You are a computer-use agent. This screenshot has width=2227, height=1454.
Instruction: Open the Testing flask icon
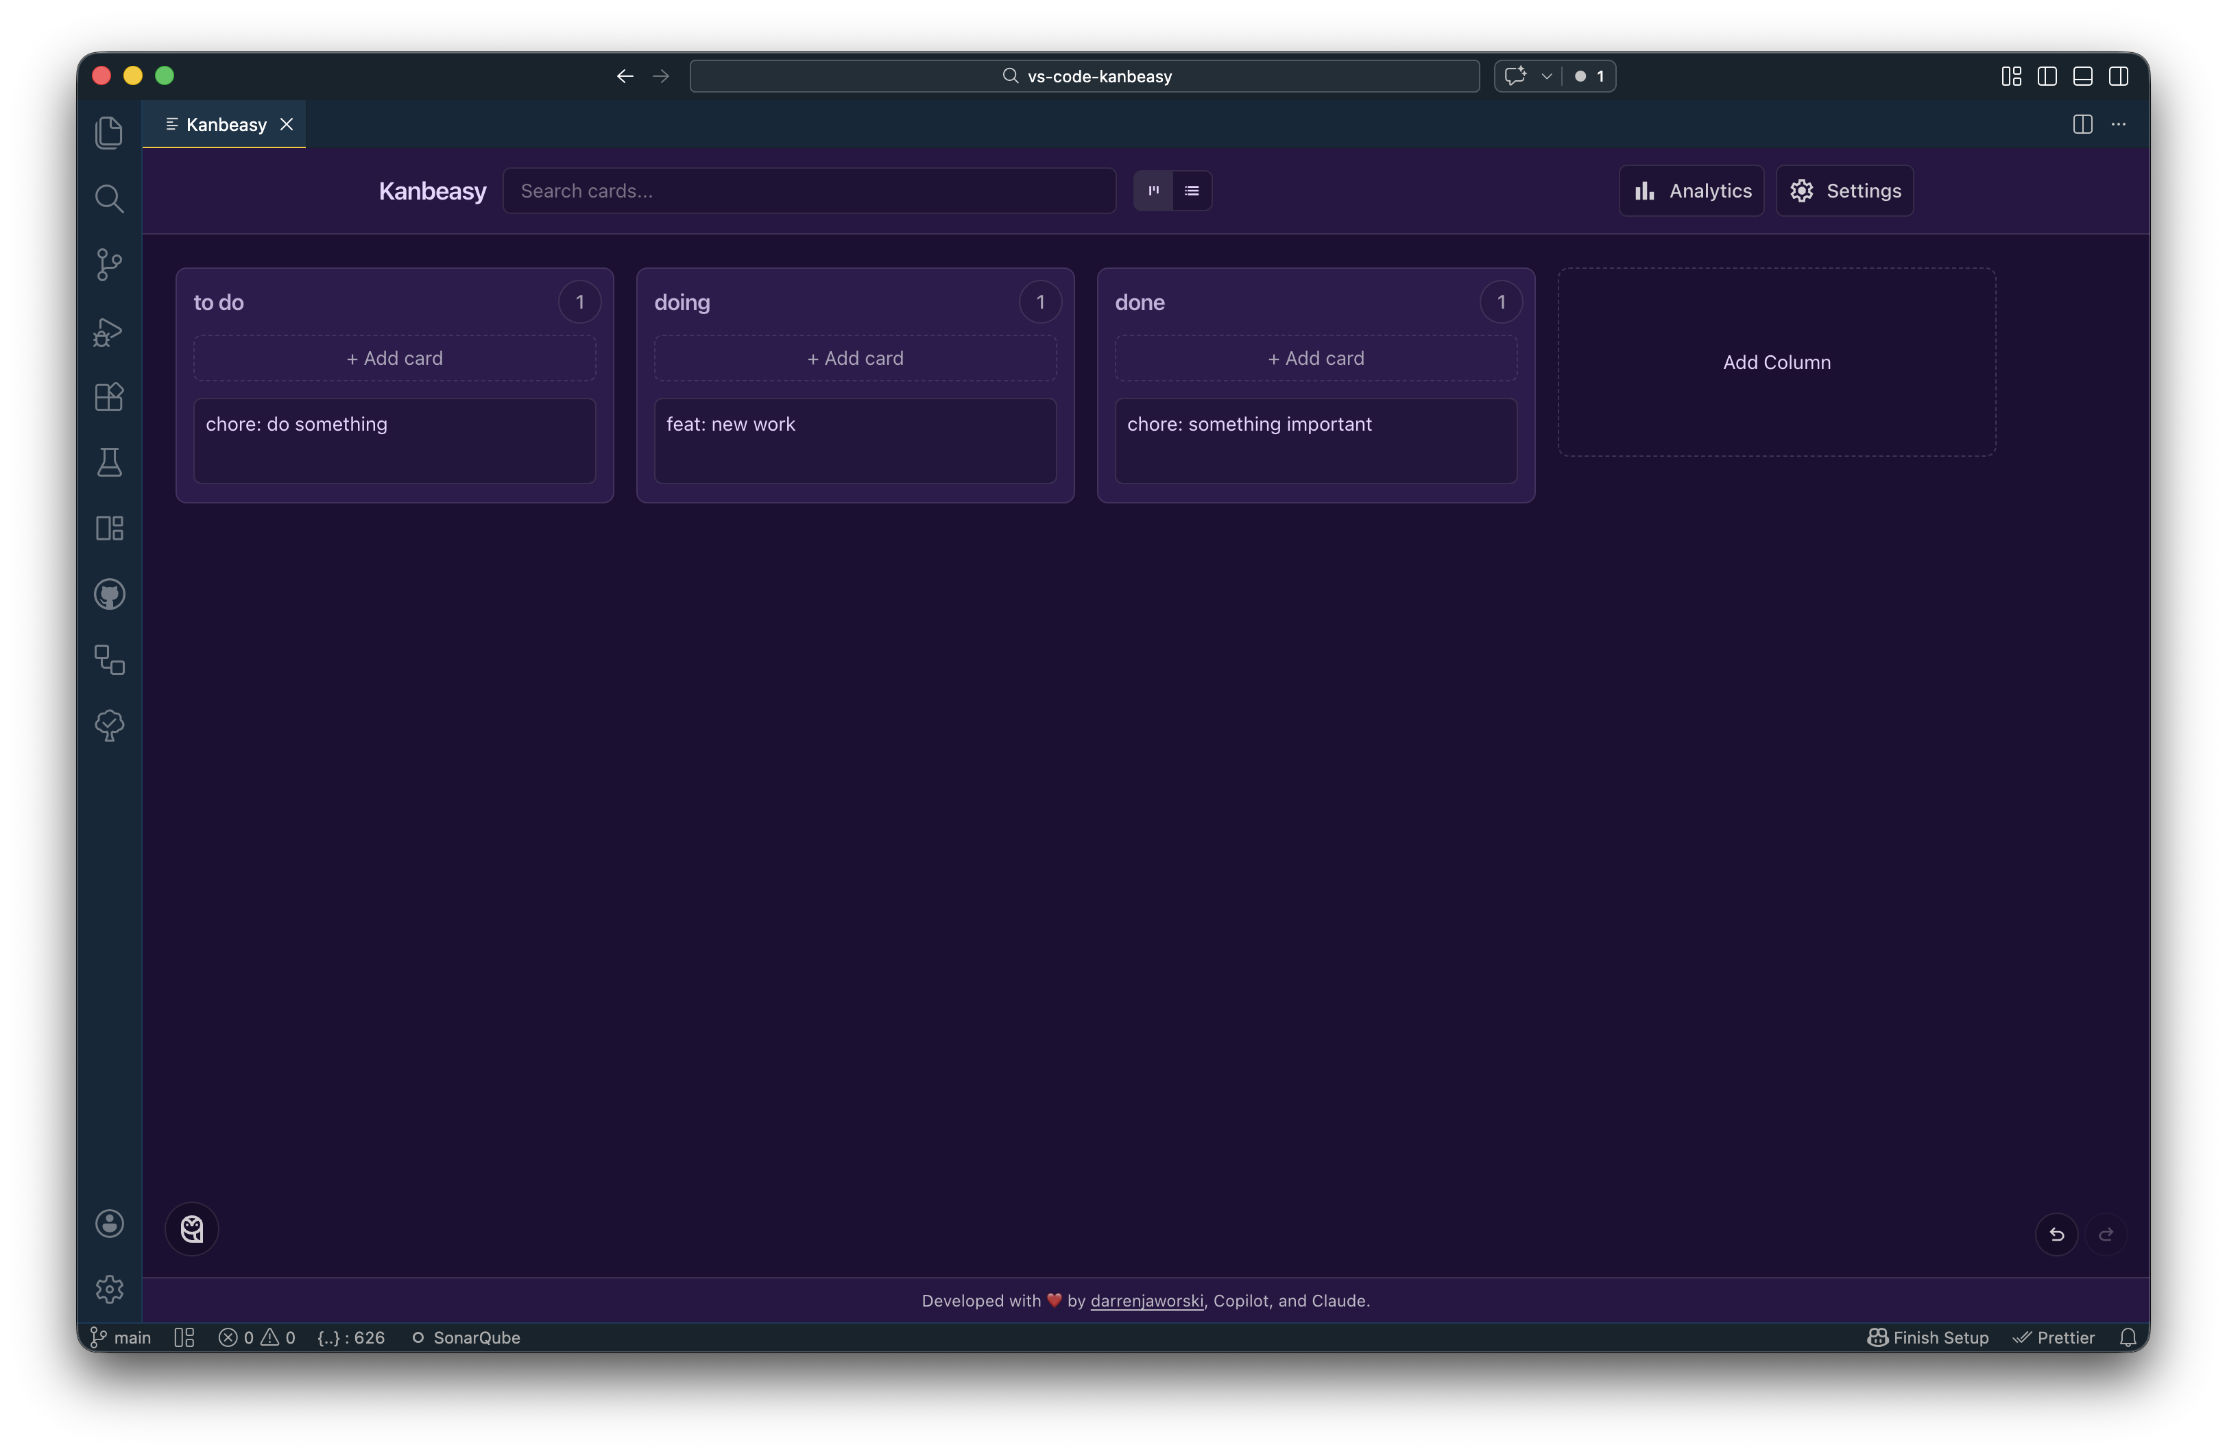pyautogui.click(x=110, y=462)
